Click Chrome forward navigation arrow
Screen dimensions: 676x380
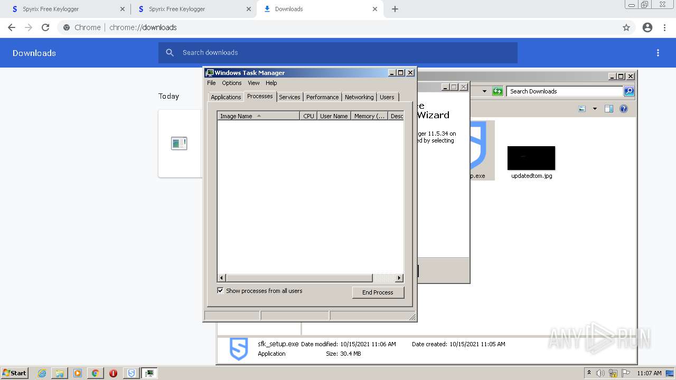pos(29,27)
